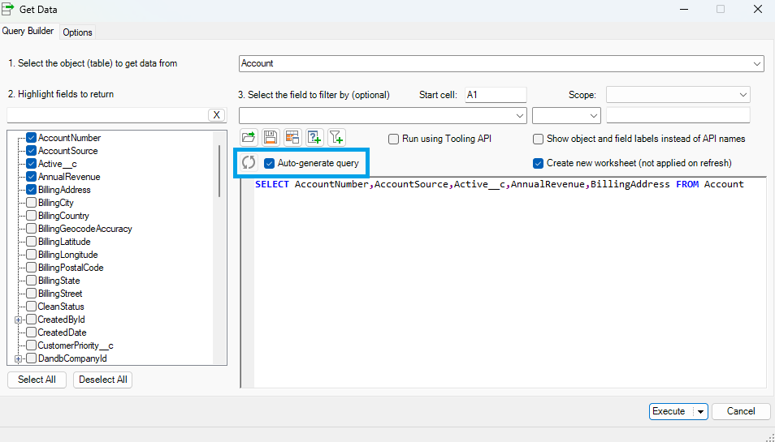
Task: Click the Get Data window title icon
Action: point(8,9)
